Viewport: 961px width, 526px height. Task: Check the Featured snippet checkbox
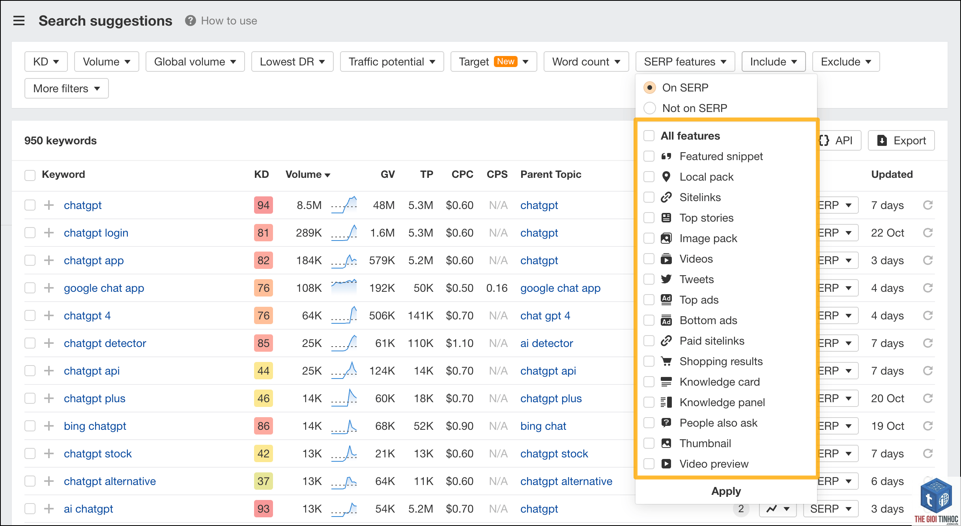pos(649,156)
